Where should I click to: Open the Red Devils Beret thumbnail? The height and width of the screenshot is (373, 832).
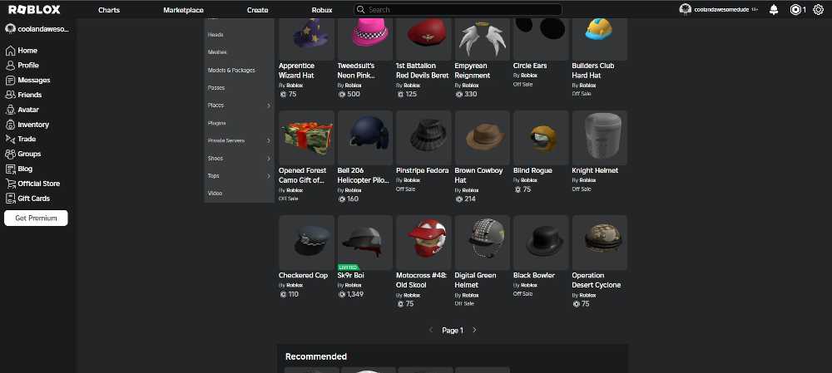click(x=423, y=39)
